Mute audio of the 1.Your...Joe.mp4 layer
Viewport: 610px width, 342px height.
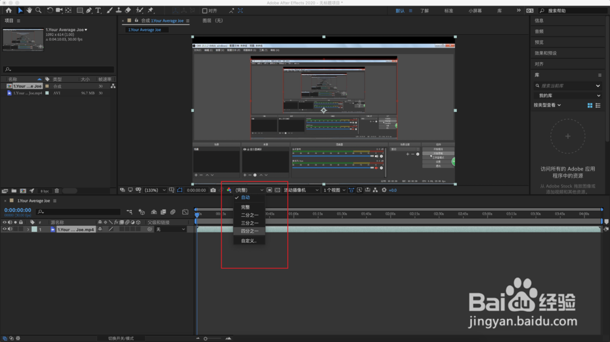coord(10,229)
